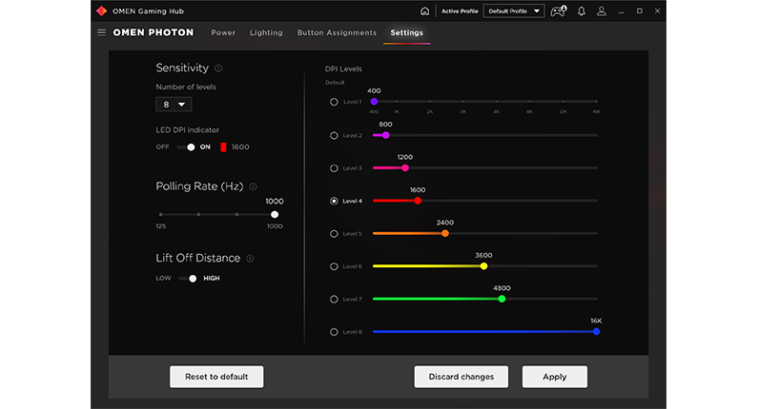Click the OMEN PHOTON device title
Image resolution: width=758 pixels, height=409 pixels.
click(154, 32)
